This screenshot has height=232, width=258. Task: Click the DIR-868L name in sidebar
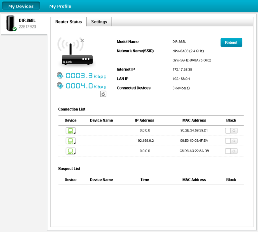pyautogui.click(x=27, y=21)
